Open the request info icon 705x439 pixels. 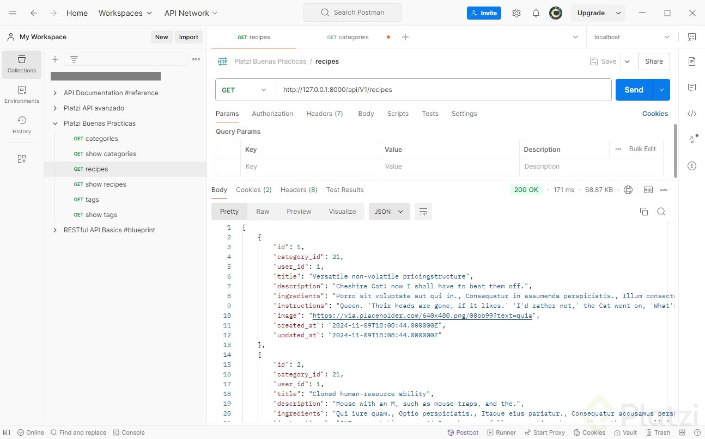[x=692, y=166]
